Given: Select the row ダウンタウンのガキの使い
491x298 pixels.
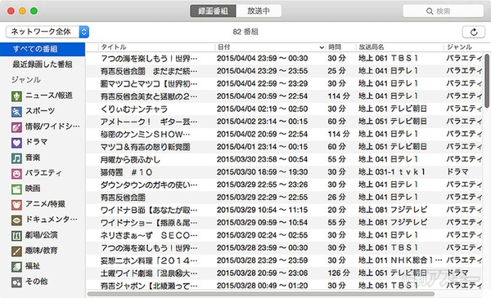Looking at the screenshot, I should pyautogui.click(x=284, y=185).
